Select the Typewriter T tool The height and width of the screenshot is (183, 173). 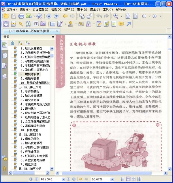point(114,24)
